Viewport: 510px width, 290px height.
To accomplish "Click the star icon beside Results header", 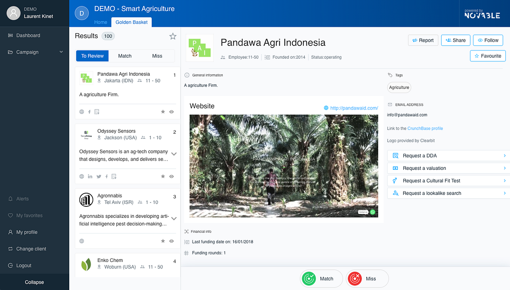I will pyautogui.click(x=173, y=36).
